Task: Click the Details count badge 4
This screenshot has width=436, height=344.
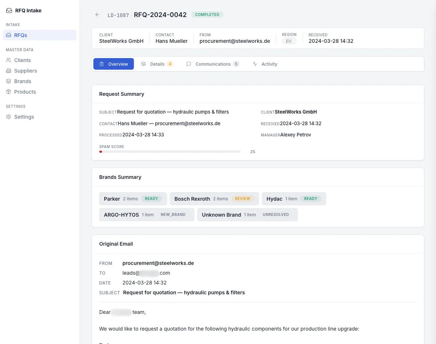Action: point(170,64)
